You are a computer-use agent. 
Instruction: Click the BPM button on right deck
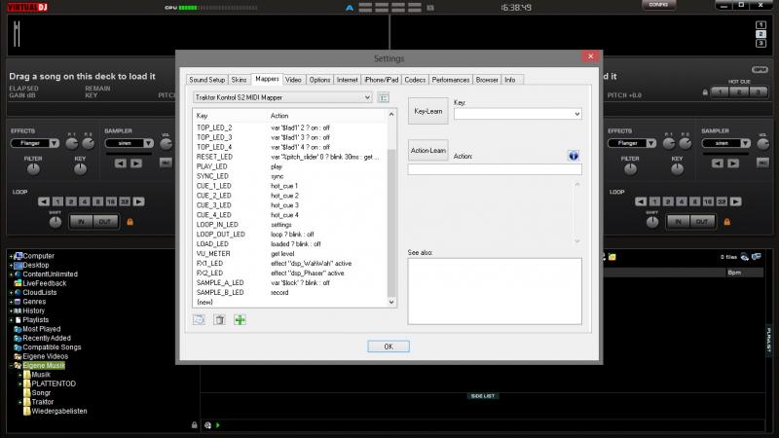tap(760, 69)
